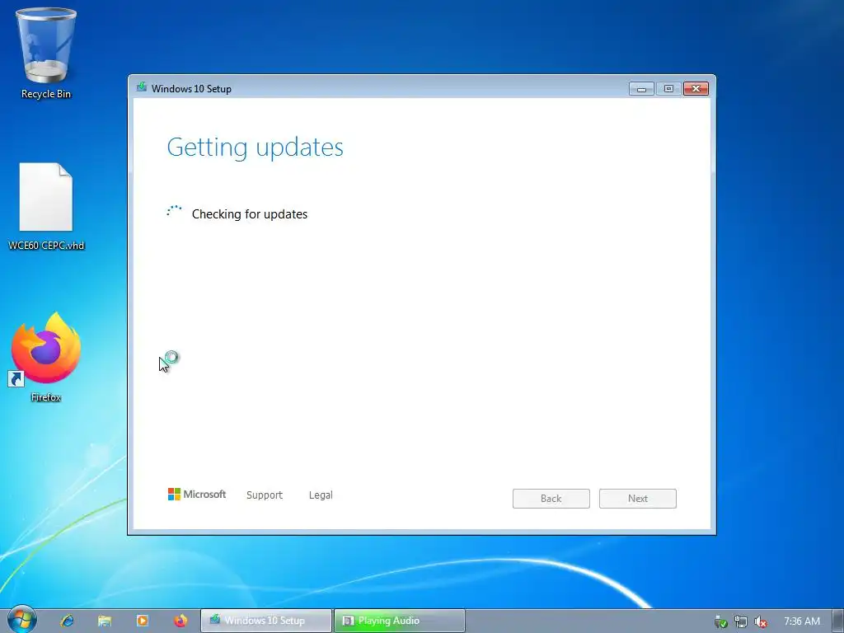Select the Firefox desktop shortcut

coord(46,357)
